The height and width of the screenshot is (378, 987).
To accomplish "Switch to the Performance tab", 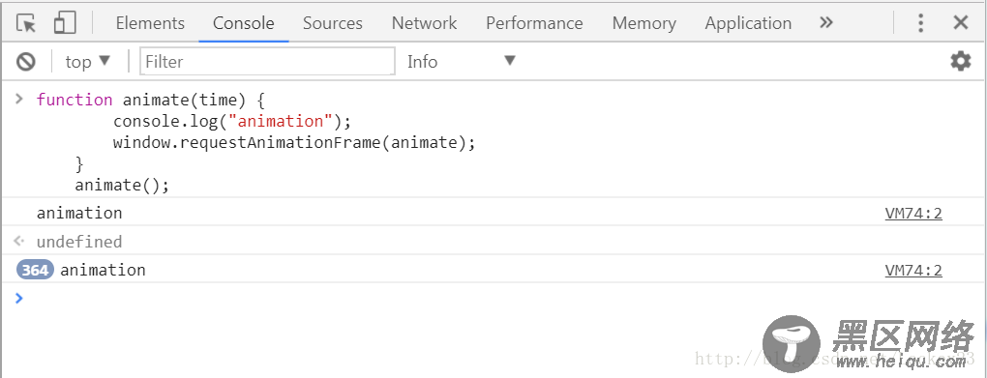I will (x=534, y=23).
